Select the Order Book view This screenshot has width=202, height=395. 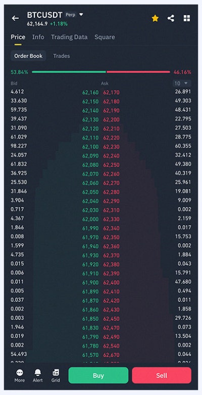click(28, 56)
